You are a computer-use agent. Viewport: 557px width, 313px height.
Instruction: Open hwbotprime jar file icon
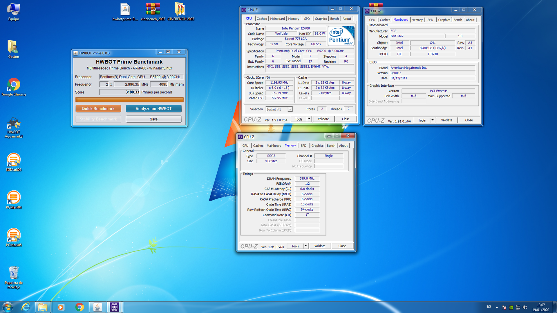(125, 12)
